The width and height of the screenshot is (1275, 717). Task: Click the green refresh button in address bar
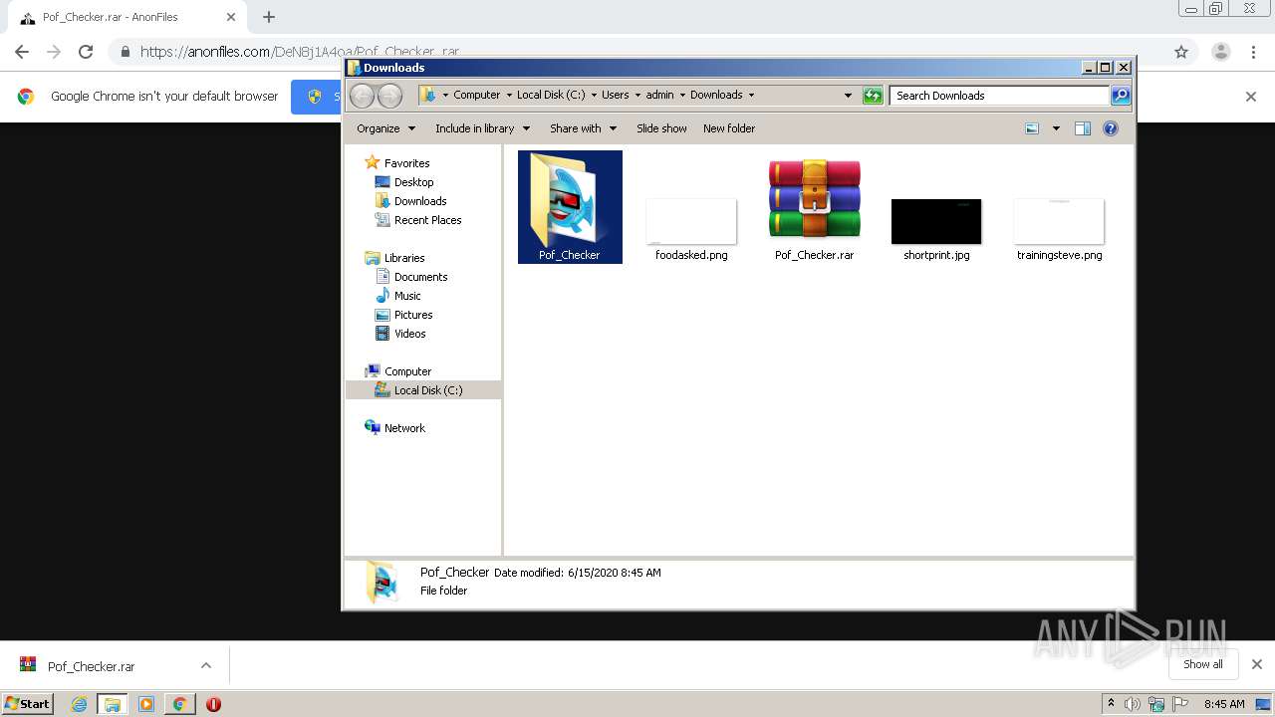pos(873,96)
